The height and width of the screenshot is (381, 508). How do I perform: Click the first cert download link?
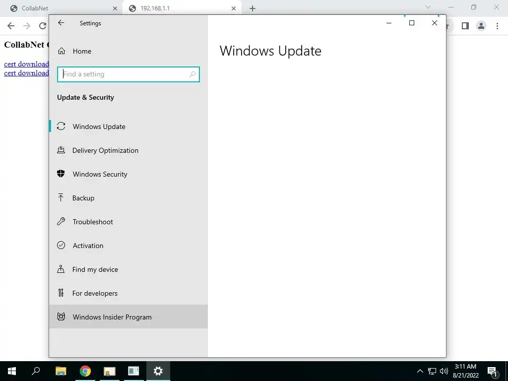pos(26,64)
